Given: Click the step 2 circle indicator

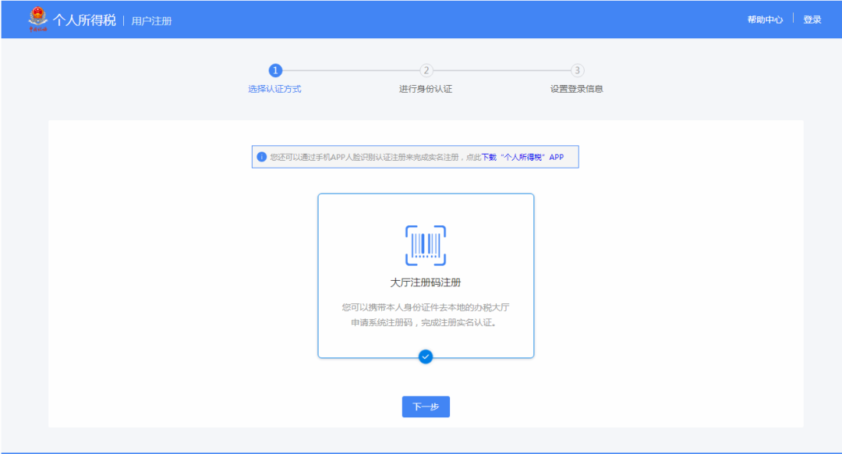Looking at the screenshot, I should click(x=426, y=70).
